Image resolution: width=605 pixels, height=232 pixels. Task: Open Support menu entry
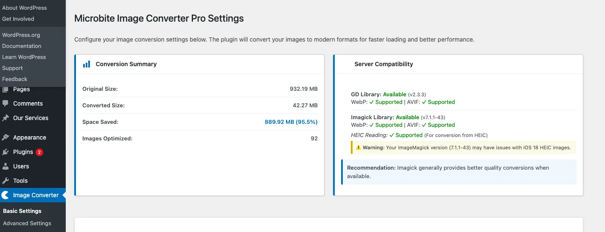pos(12,68)
